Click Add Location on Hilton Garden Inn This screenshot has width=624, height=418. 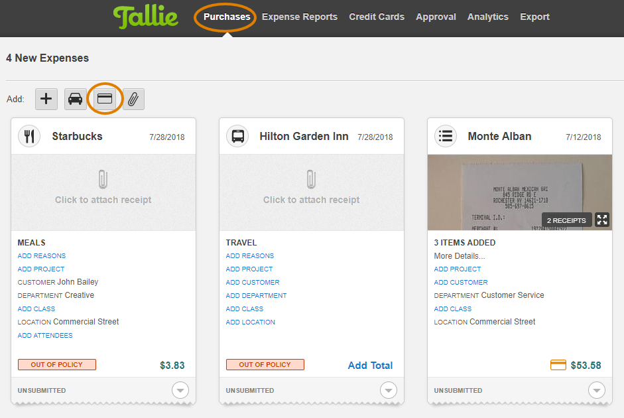tap(250, 322)
